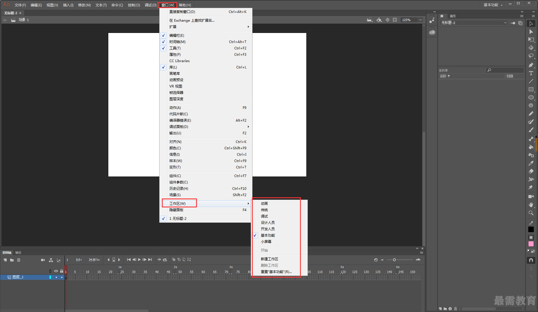Go to the first frame

pyautogui.click(x=129, y=260)
